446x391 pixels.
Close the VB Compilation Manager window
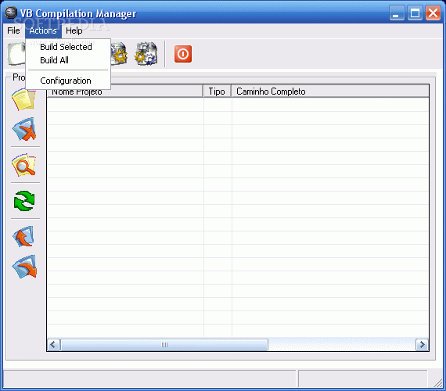click(433, 13)
